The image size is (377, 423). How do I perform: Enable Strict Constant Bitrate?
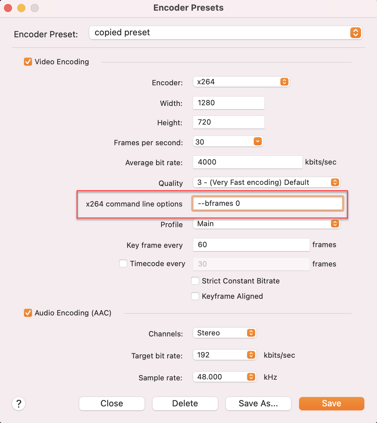click(x=195, y=281)
